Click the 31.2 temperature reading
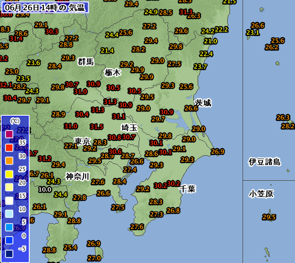The height and width of the screenshot is (263, 295). pyautogui.click(x=44, y=159)
